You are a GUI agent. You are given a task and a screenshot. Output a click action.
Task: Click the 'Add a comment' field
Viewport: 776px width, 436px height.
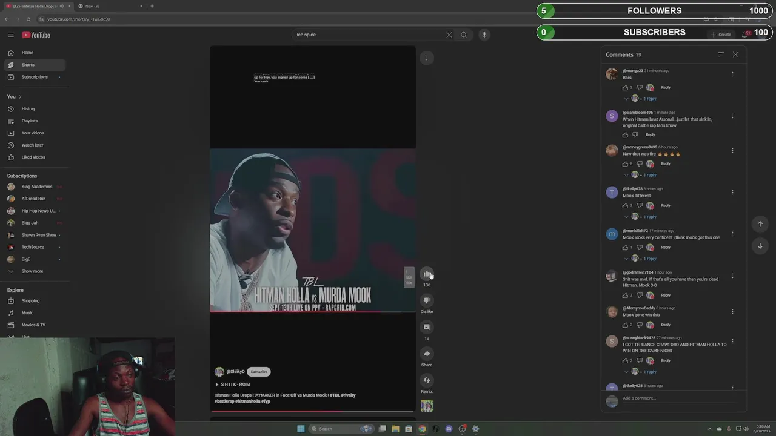click(x=680, y=398)
